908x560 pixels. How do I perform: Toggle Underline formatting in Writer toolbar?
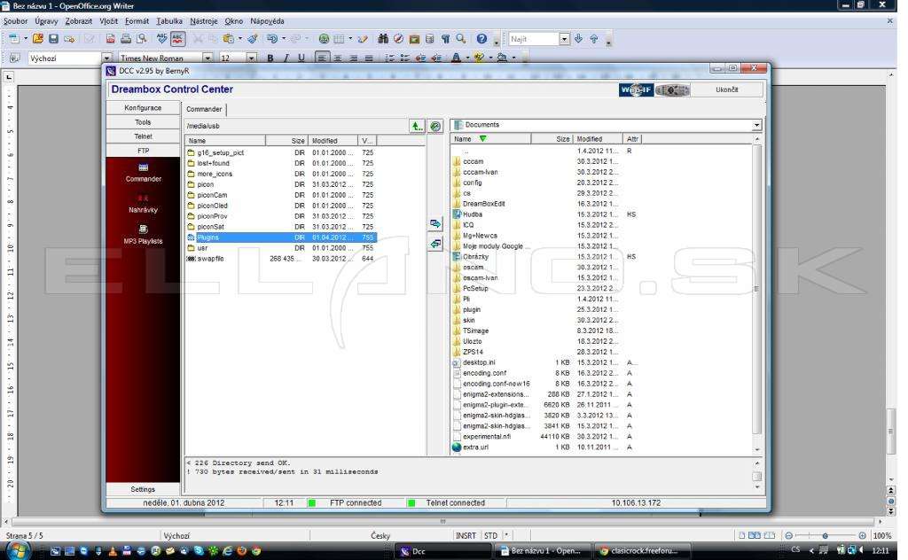(301, 58)
